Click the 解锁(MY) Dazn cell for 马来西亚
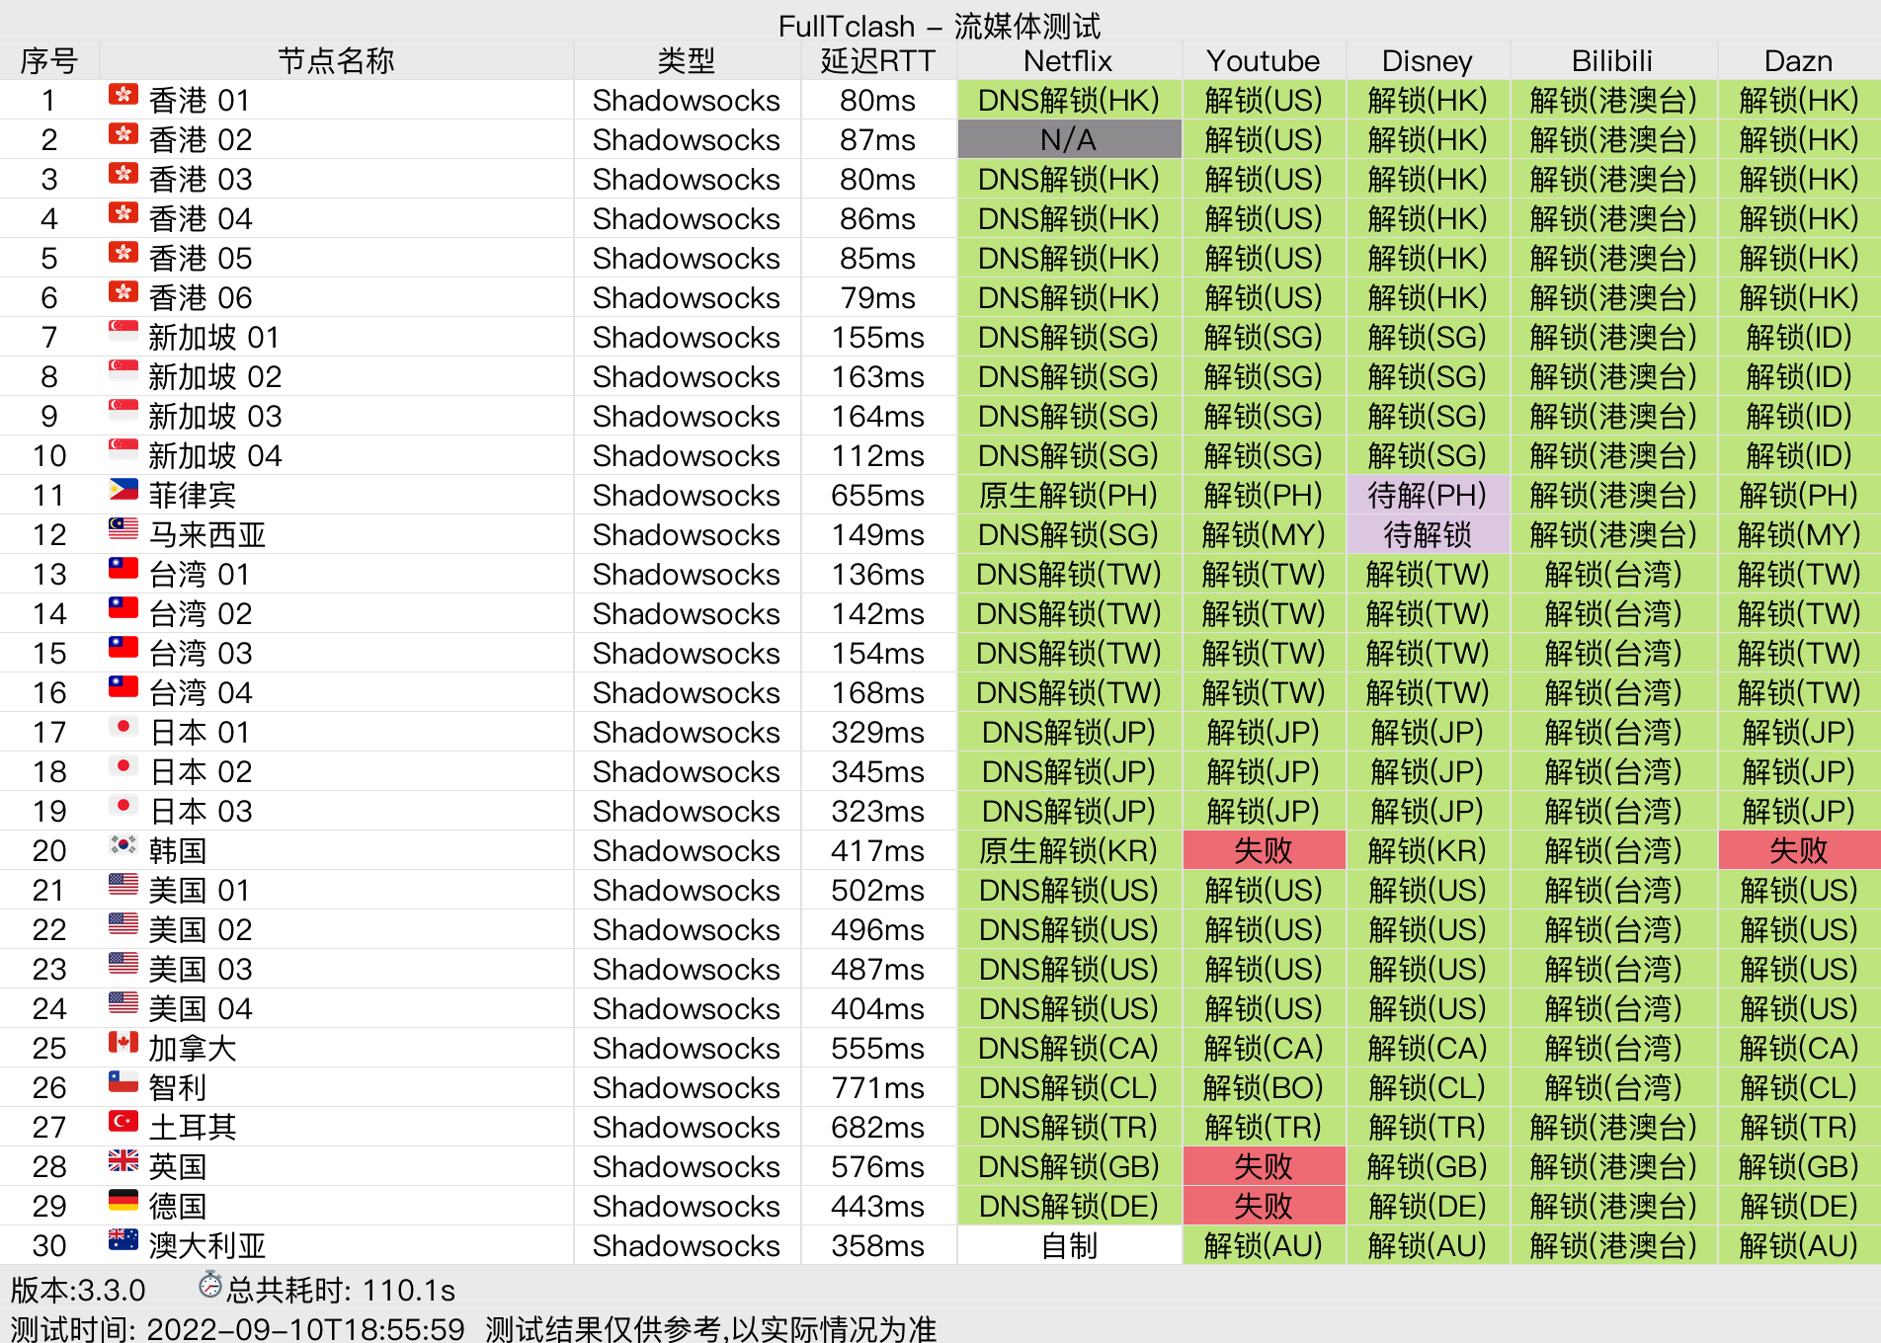Image resolution: width=1881 pixels, height=1343 pixels. pyautogui.click(x=1799, y=534)
